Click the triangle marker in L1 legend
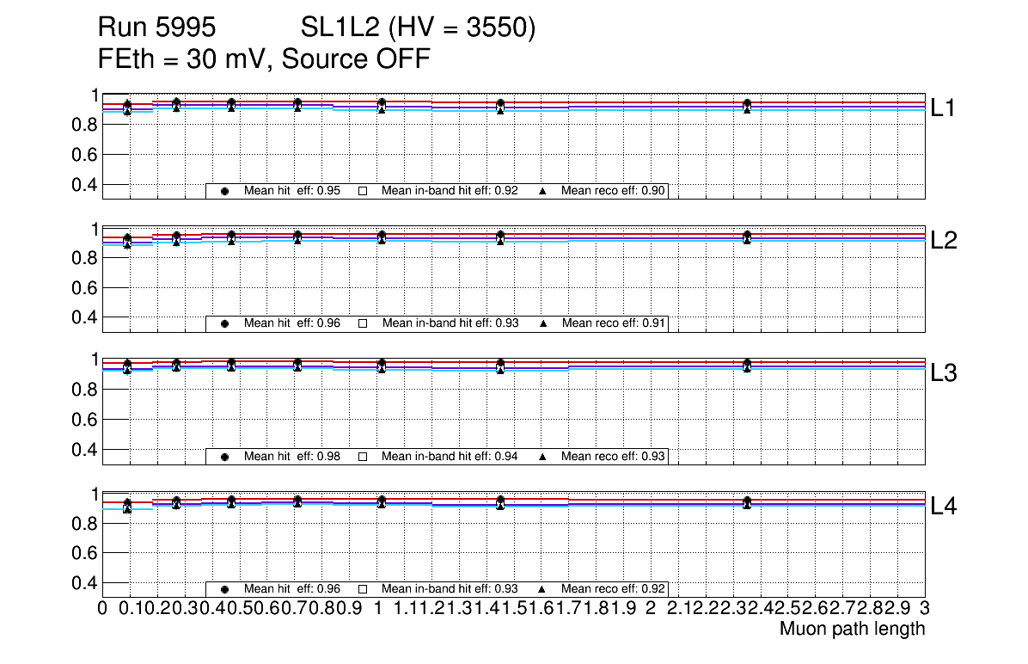The image size is (1028, 664). 542,191
